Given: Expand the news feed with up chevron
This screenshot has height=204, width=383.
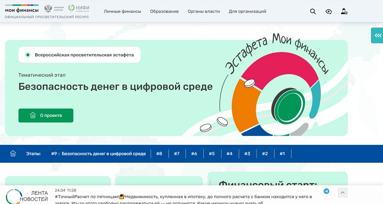Looking at the screenshot, I should click(343, 193).
